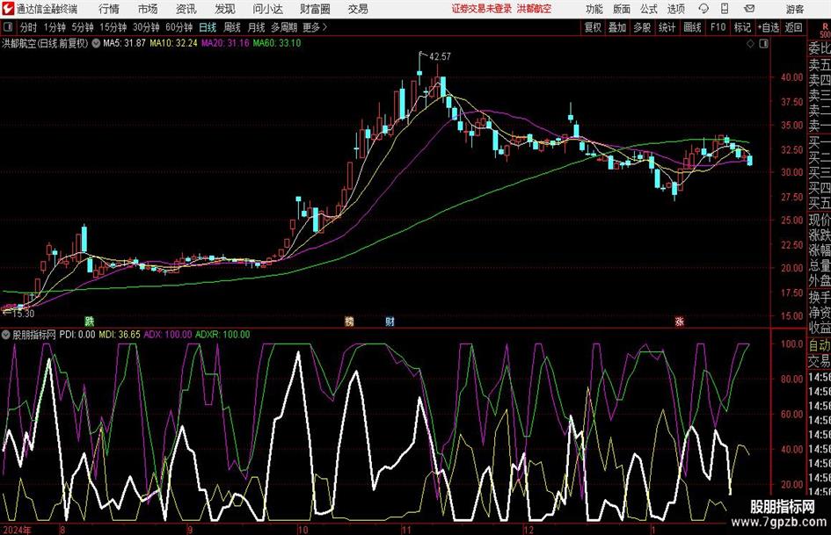Open the mobile phone icon in title bar
Screen dimensions: 831x535
click(725, 9)
